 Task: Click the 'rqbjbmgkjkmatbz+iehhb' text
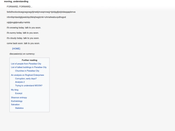pos(18,23)
